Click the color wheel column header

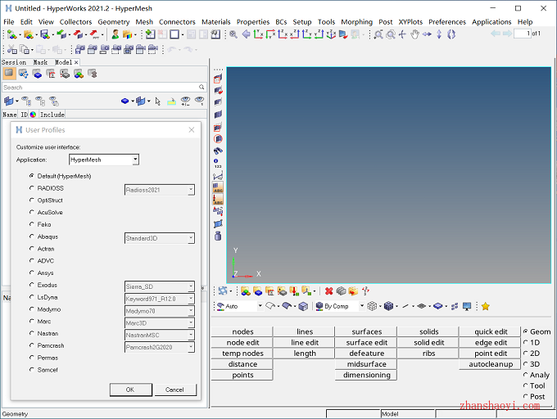(33, 115)
